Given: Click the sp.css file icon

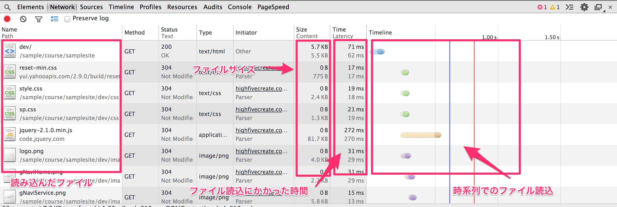Looking at the screenshot, I should [x=10, y=113].
